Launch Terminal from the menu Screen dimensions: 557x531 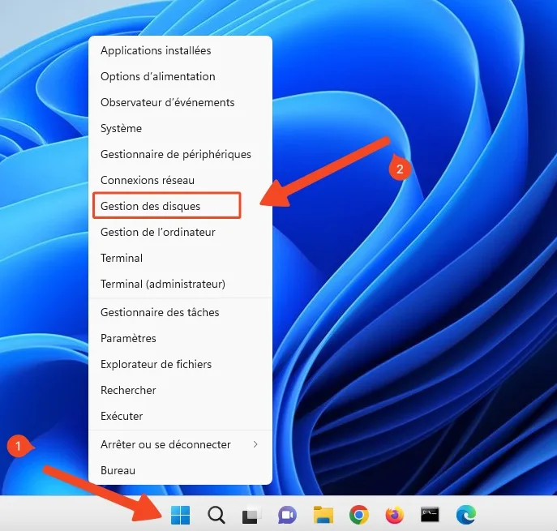tap(181, 258)
